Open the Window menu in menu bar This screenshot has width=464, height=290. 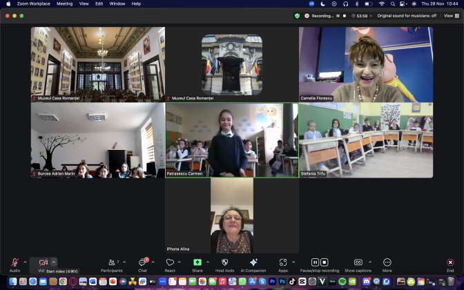pos(117,3)
